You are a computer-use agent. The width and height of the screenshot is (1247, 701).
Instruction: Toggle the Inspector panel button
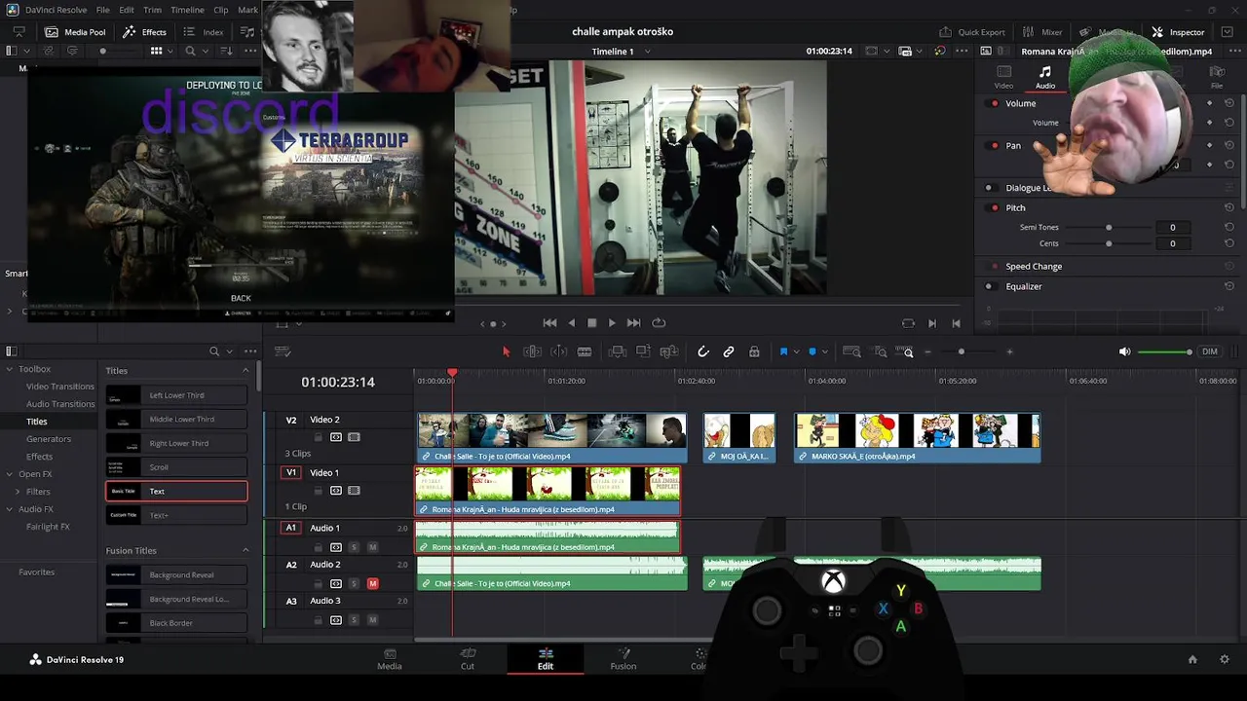point(1178,32)
